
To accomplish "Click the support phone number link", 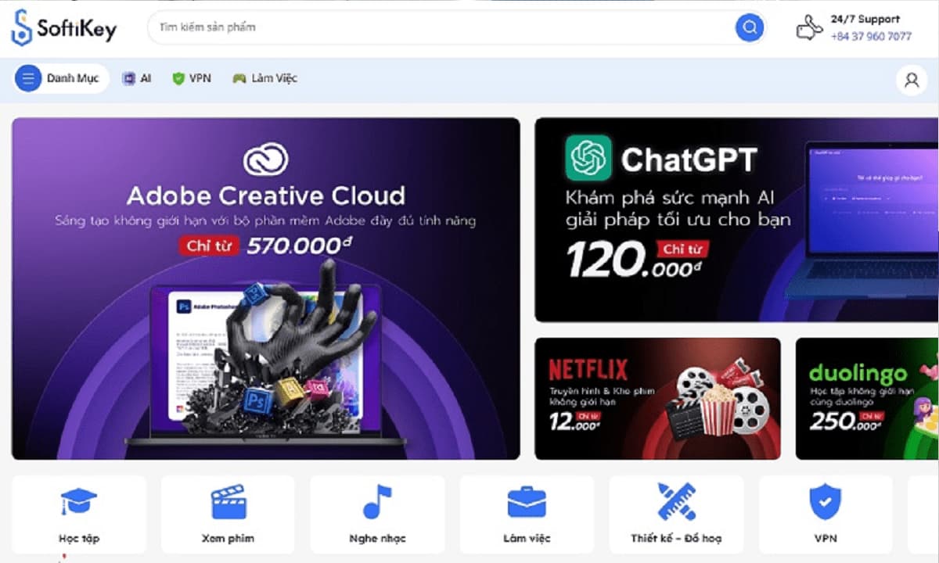I will click(x=871, y=37).
